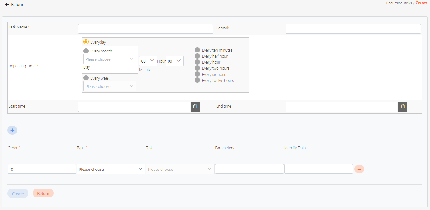Viewport: 430px width, 210px height.
Task: Click into the Remark text field
Action: point(353,29)
